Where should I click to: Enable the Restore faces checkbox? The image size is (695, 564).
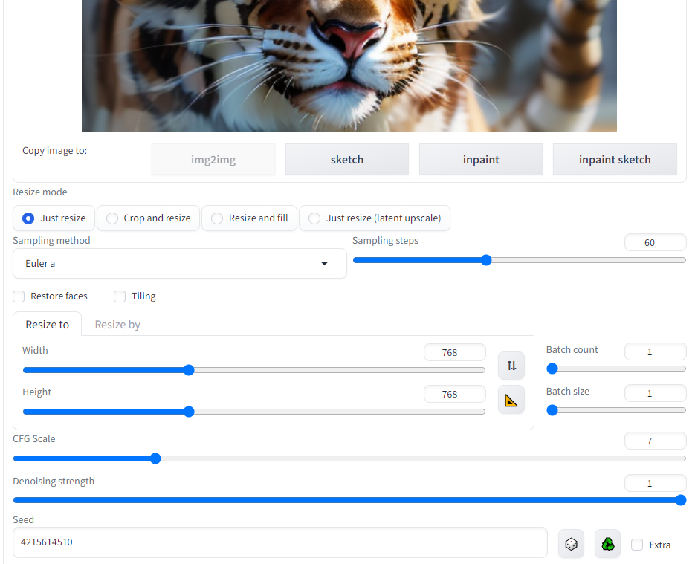click(19, 296)
